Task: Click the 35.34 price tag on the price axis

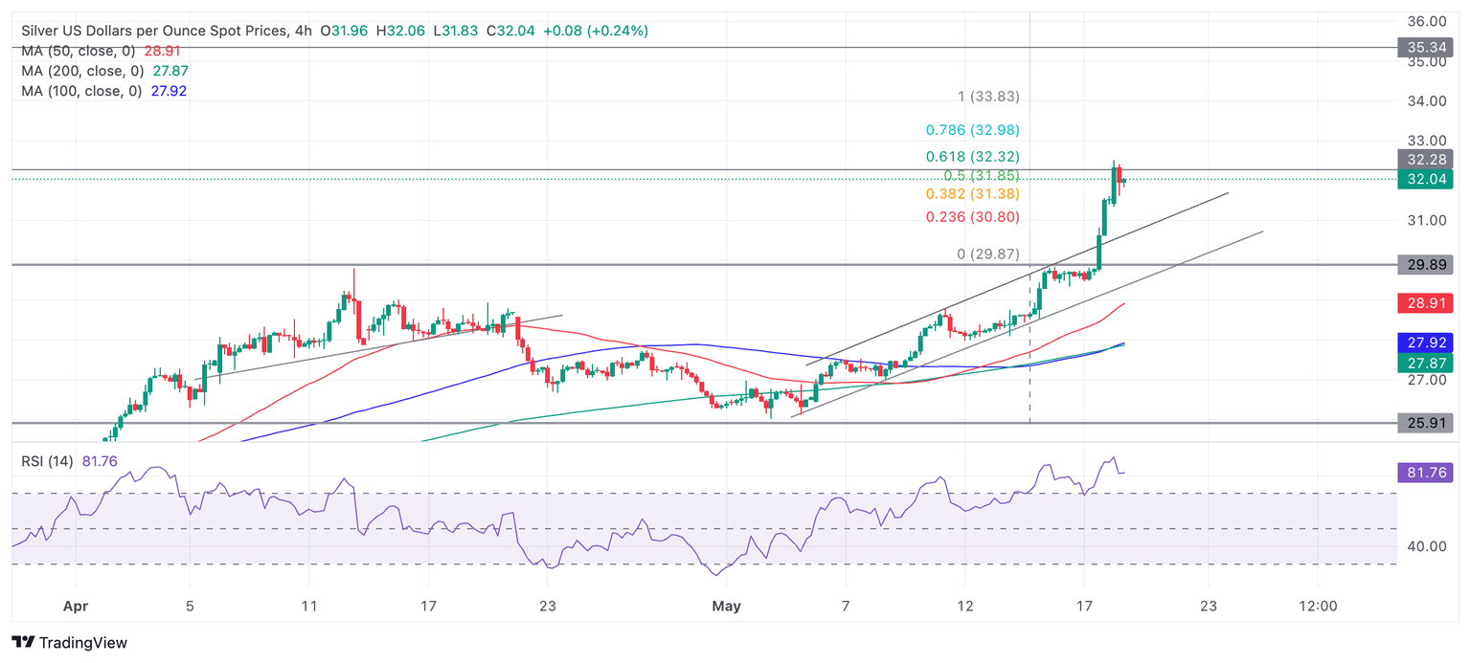Action: pos(1424,46)
